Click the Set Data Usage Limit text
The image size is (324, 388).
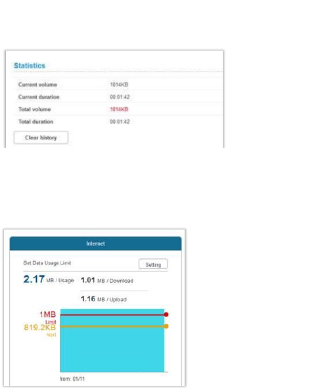pyautogui.click(x=47, y=263)
